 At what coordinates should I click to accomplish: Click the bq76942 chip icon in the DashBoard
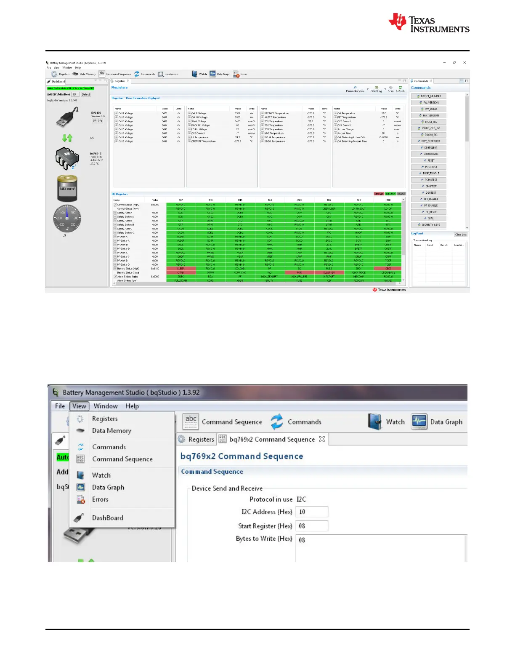pyautogui.click(x=67, y=158)
